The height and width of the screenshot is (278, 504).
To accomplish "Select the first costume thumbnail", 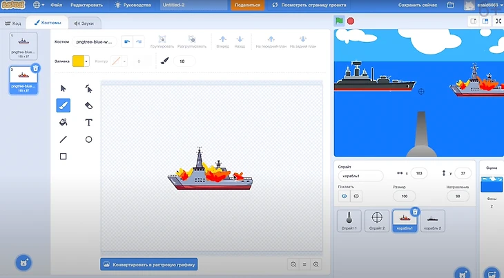I will click(x=24, y=44).
